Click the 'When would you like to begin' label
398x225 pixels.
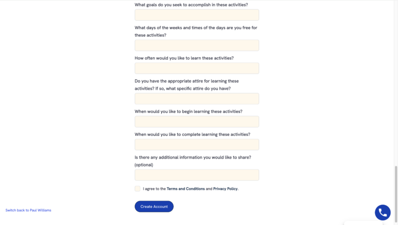click(188, 111)
